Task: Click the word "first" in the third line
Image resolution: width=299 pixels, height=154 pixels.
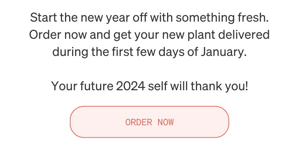Action: 123,52
